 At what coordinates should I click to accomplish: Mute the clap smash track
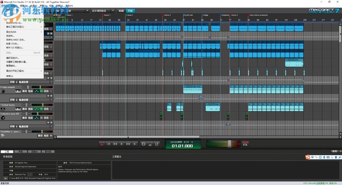point(24,91)
